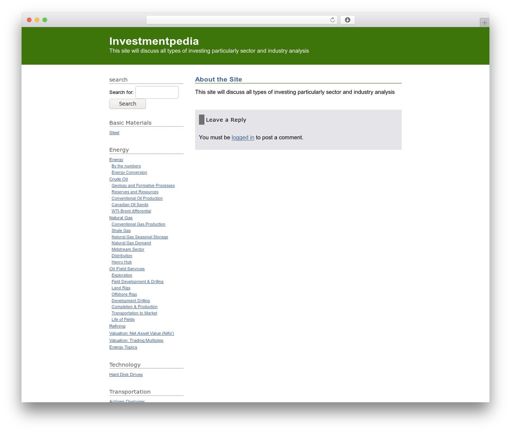The image size is (511, 433).
Task: Open the Investmentpedia site title
Action: [154, 41]
